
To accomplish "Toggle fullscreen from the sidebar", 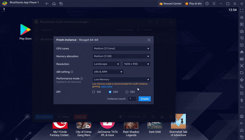I will [x=242, y=11].
